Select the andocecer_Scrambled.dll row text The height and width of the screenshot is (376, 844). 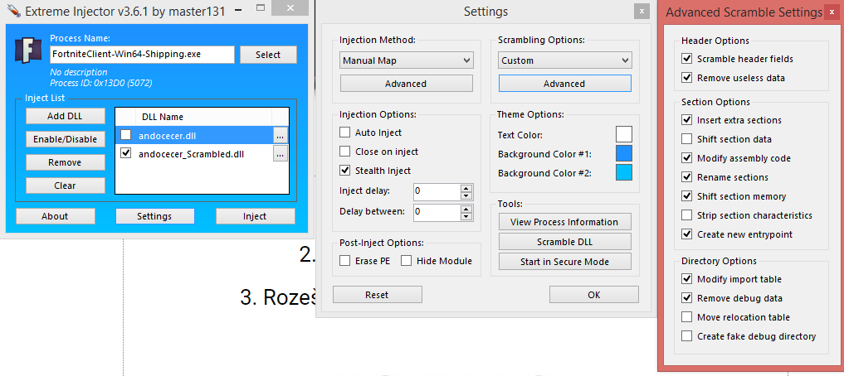[x=191, y=154]
